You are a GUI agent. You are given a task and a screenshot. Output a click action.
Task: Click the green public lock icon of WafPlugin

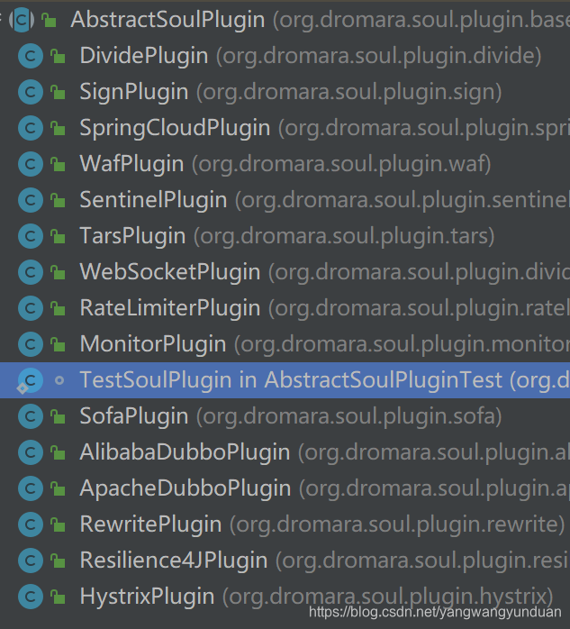coord(58,164)
